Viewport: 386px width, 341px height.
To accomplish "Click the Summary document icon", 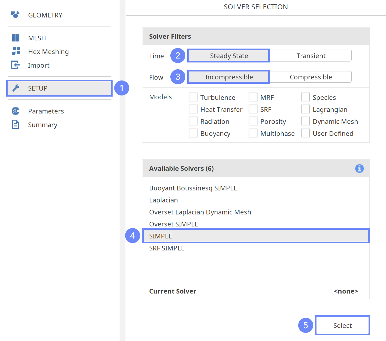I will point(16,125).
